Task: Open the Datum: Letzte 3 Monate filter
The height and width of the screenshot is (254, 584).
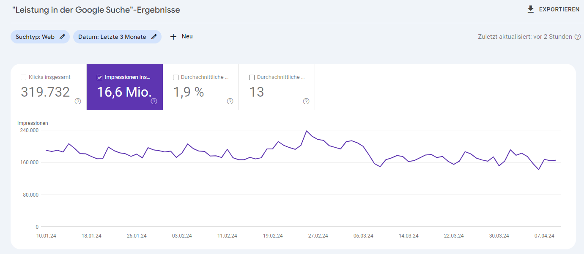Action: [x=112, y=37]
